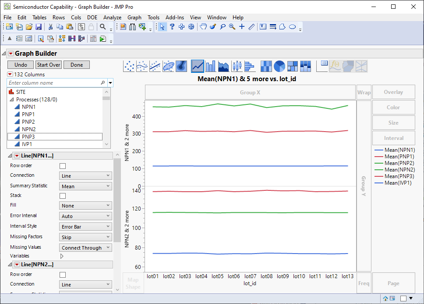424x304 pixels.
Task: Open the Summary Statistic dropdown
Action: click(85, 186)
